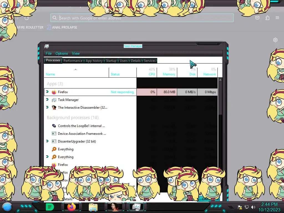Click the Task Manager title bar icon
The height and width of the screenshot is (213, 284).
47,46
